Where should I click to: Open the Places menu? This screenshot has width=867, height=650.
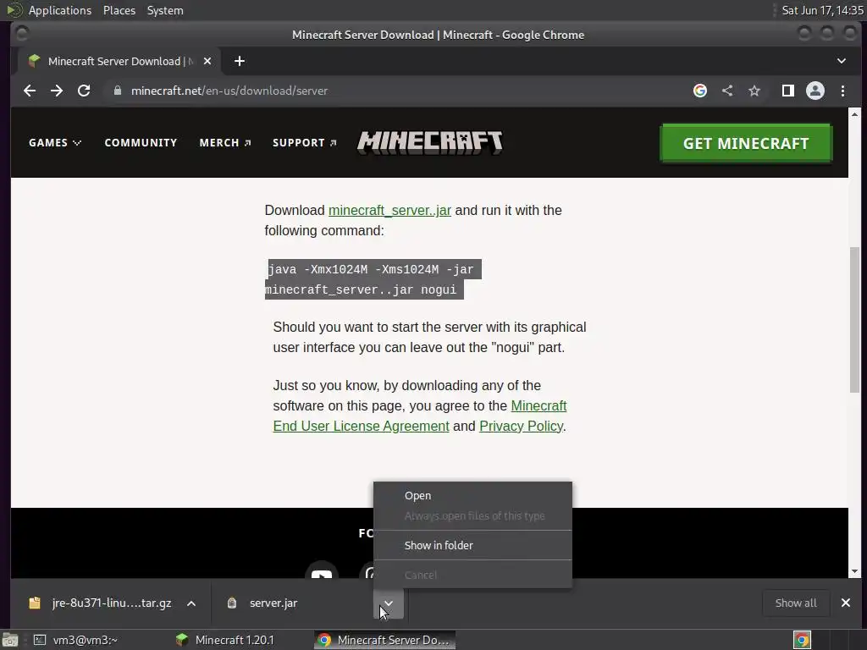coord(119,10)
